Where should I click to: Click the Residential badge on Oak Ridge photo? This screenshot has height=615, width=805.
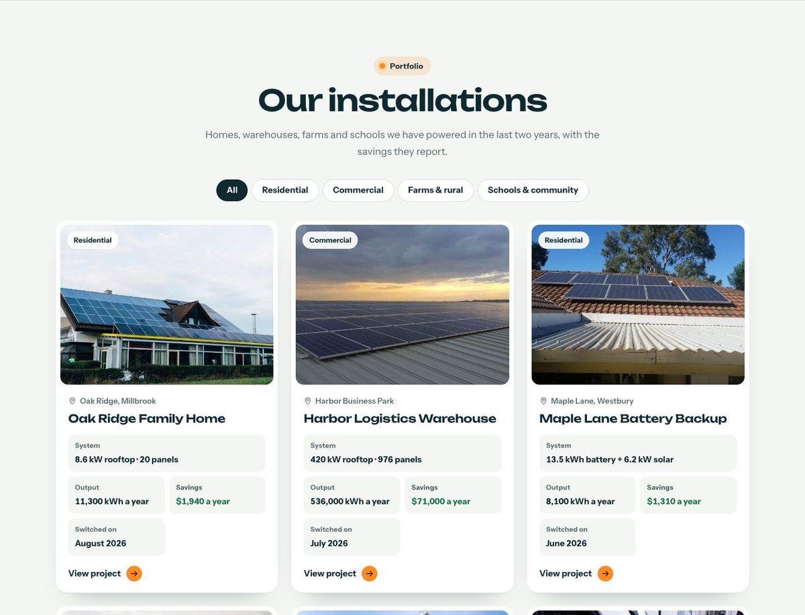tap(93, 240)
